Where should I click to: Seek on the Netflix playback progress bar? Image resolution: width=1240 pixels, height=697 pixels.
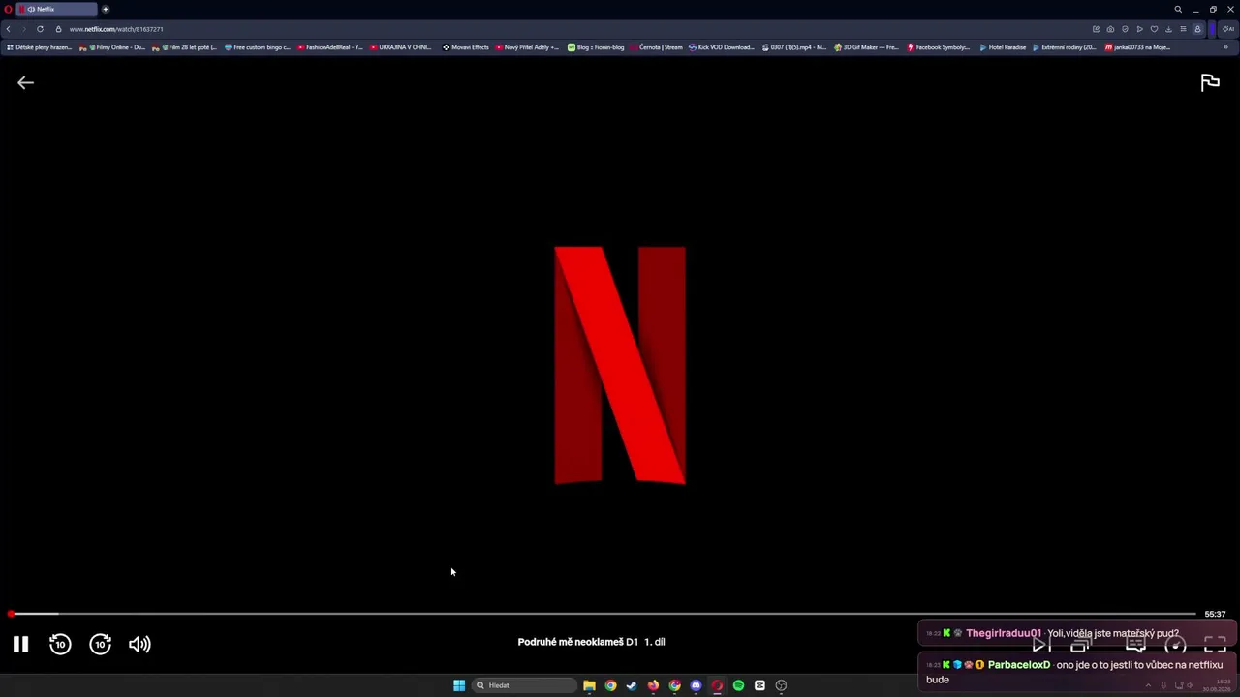[x=603, y=614]
